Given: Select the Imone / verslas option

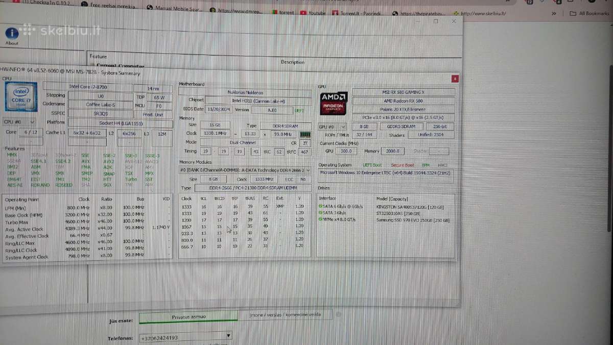Looking at the screenshot, I should (x=285, y=315).
